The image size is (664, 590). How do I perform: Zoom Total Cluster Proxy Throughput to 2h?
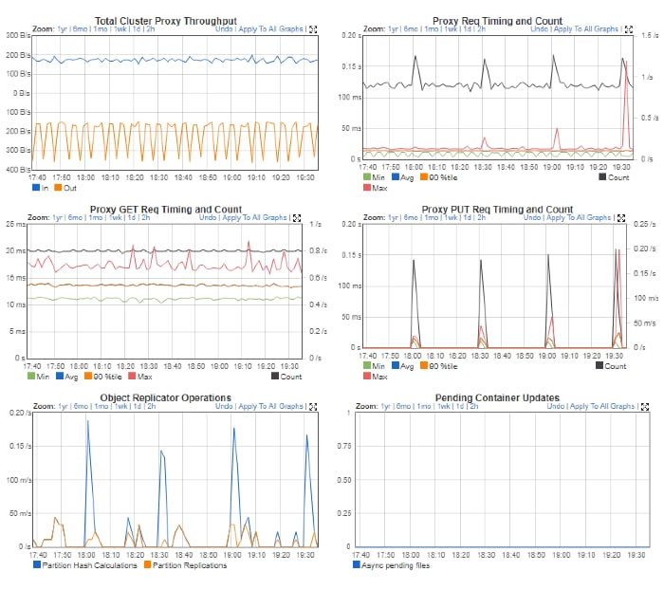point(150,28)
